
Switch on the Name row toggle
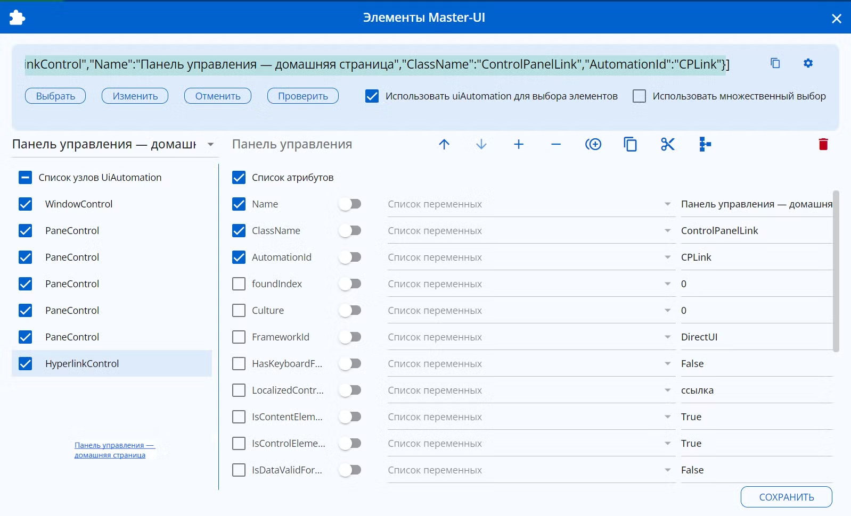coord(350,204)
